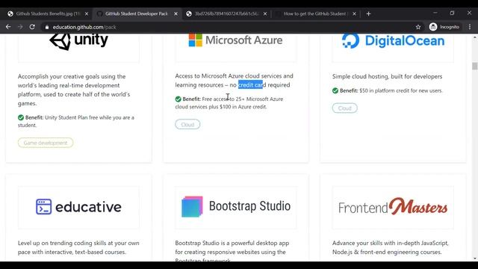Click the green check icon on DigitalOcean benefit
478x269 pixels.
coord(335,90)
